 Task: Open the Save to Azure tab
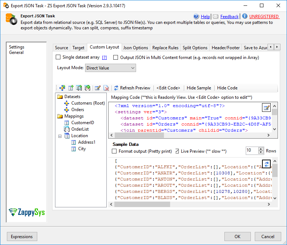click(x=255, y=48)
